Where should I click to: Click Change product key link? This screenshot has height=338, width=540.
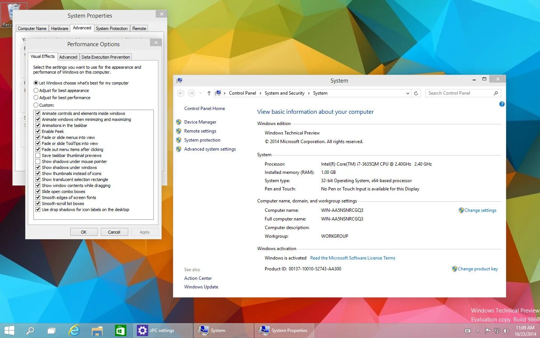click(478, 269)
